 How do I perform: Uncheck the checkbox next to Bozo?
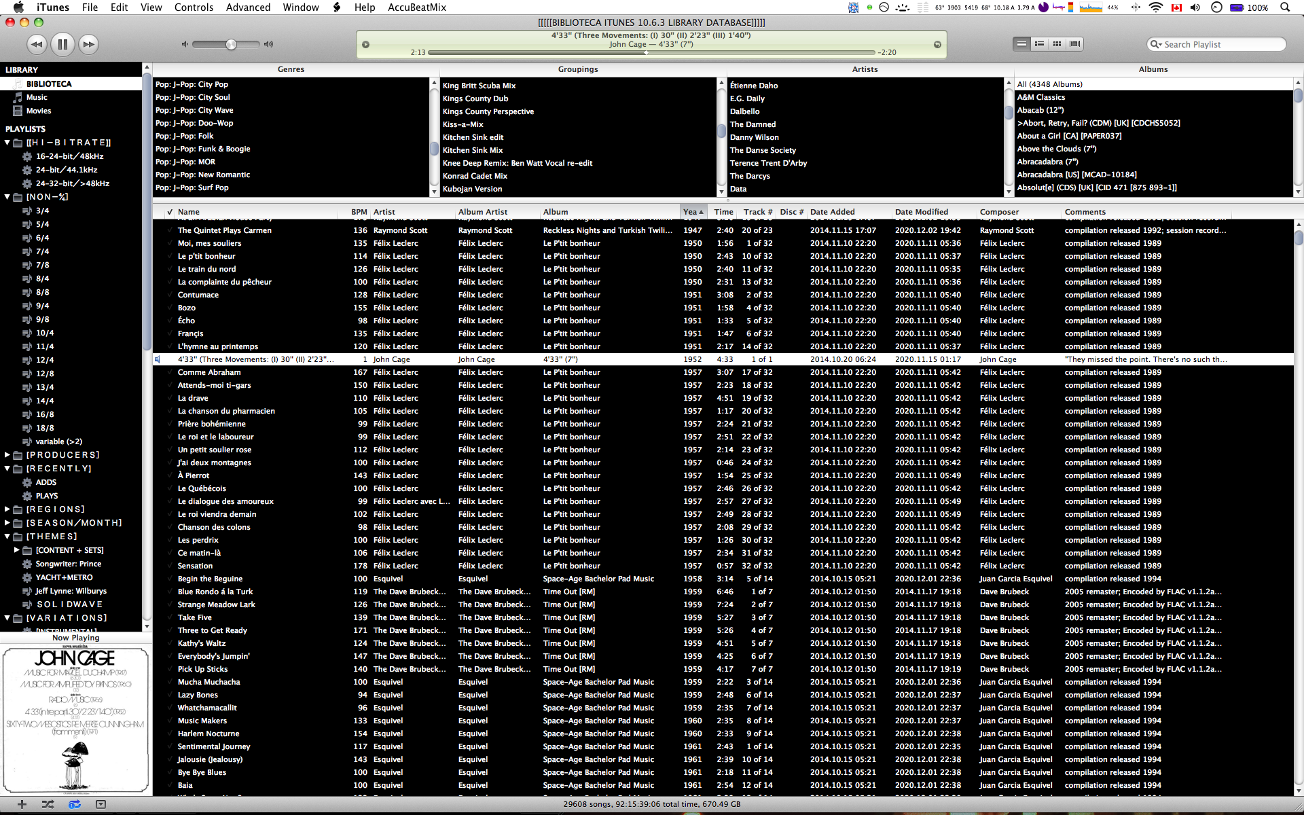168,308
